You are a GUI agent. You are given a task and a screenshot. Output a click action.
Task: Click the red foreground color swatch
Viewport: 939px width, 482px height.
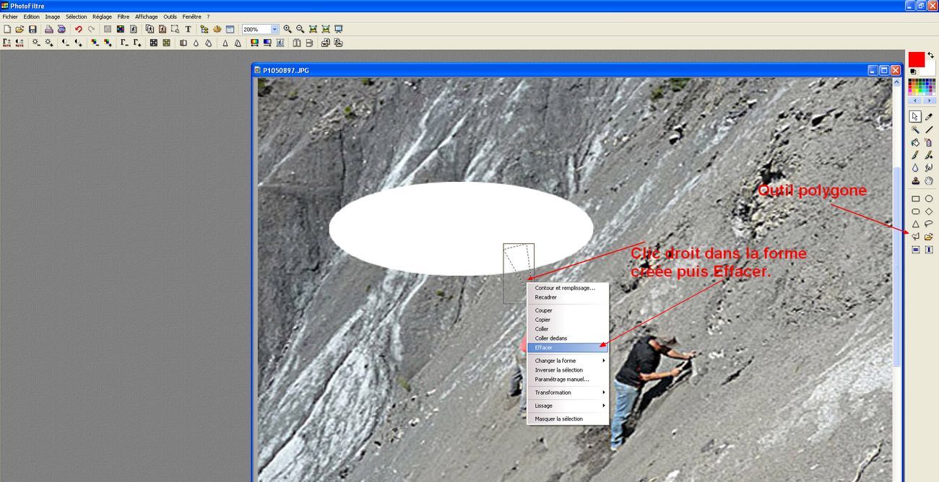(916, 59)
